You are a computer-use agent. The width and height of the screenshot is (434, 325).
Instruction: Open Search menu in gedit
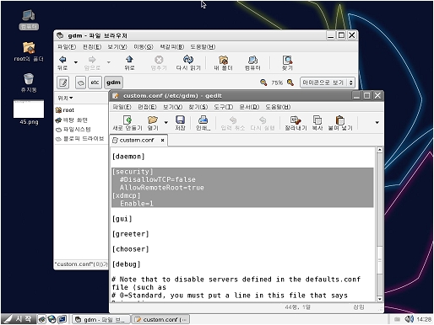pyautogui.click(x=198, y=107)
